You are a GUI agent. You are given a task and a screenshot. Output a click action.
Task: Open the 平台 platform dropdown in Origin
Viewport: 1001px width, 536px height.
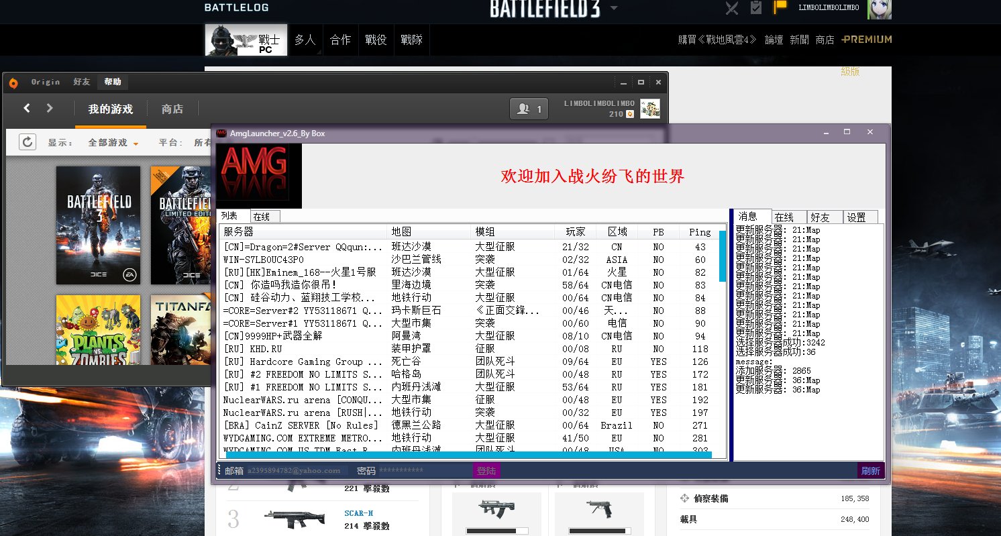click(x=185, y=143)
